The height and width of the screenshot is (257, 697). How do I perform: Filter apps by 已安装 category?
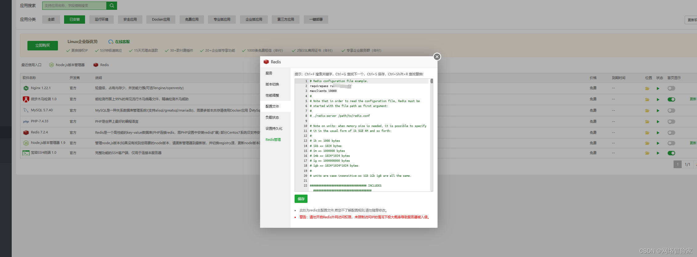pos(75,19)
